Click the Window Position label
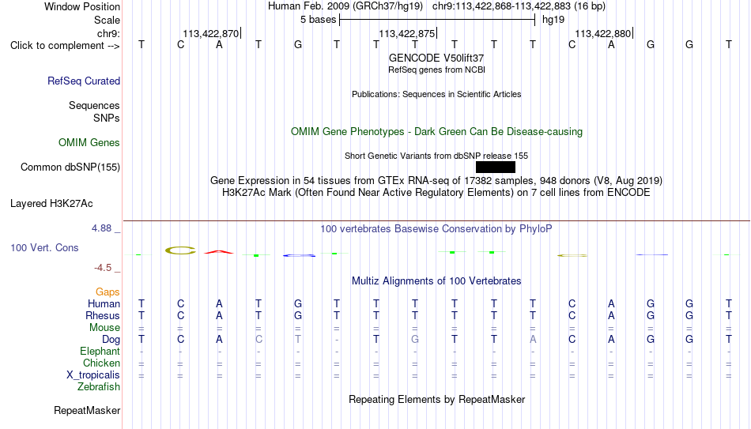Viewport: 751px width, 429px height. click(82, 6)
